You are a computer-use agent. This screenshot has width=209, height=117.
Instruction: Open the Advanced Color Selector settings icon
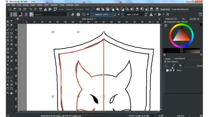click(x=166, y=26)
